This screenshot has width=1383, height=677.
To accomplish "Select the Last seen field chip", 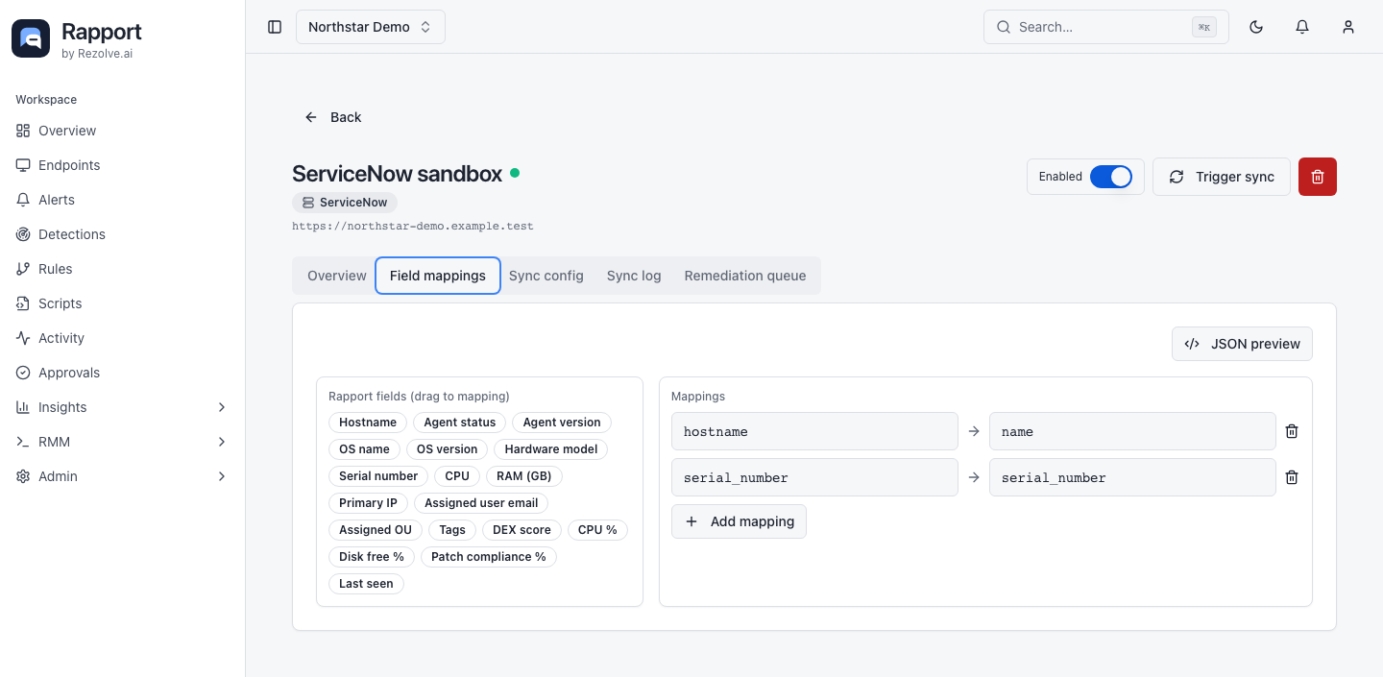I will (x=366, y=584).
